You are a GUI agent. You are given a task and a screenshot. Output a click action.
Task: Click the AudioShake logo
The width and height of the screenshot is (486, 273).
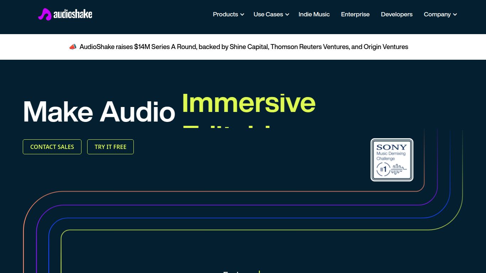(x=65, y=15)
